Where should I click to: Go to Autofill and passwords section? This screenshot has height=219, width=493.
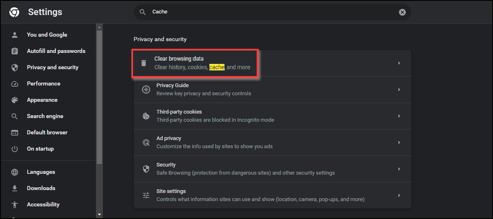click(x=56, y=51)
